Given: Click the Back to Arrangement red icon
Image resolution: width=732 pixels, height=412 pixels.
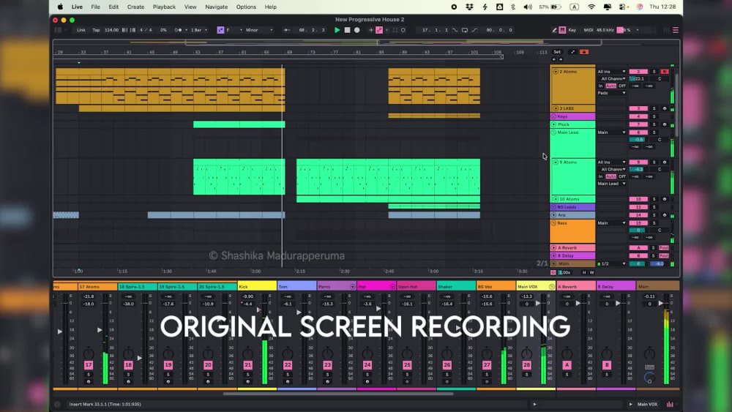Looking at the screenshot, I should [584, 52].
